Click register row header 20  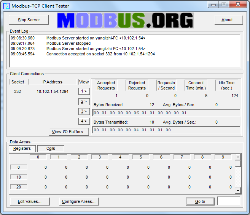point(19,187)
